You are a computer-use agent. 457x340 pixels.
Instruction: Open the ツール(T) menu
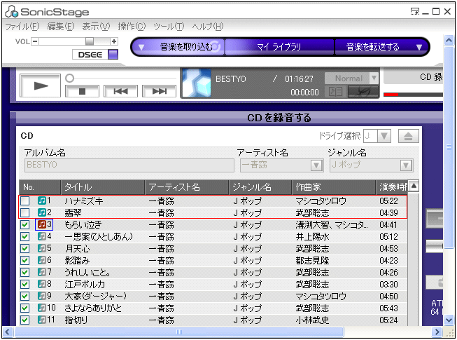[169, 27]
